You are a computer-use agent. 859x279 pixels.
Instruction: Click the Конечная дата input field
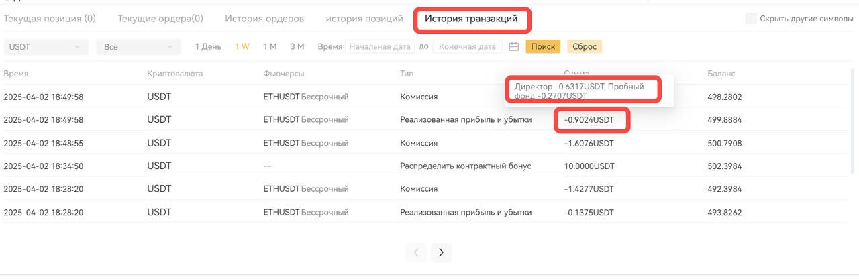[x=467, y=47]
